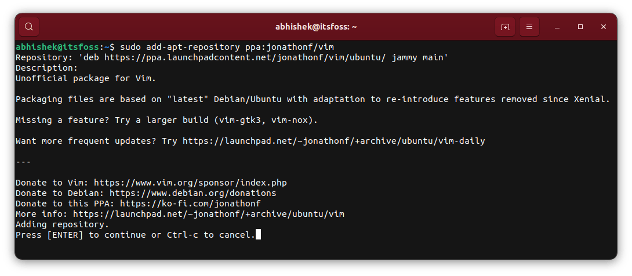Viewport: 632px width, 276px height.
Task: Click the green abhishek@itsfoss prompt
Action: click(58, 46)
